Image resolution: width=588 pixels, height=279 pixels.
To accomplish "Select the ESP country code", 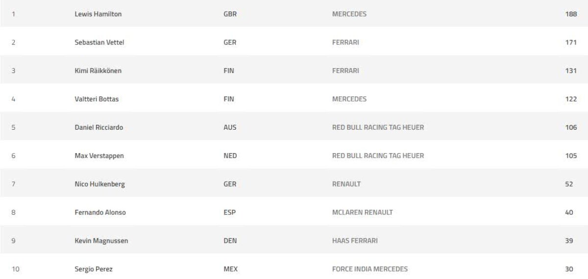I will pyautogui.click(x=229, y=212).
